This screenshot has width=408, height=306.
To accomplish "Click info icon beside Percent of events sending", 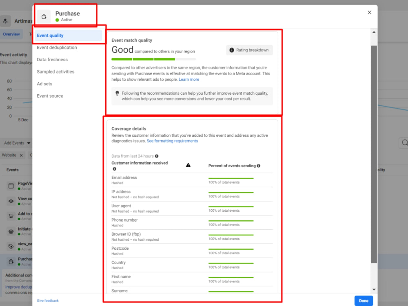I will pos(258,166).
